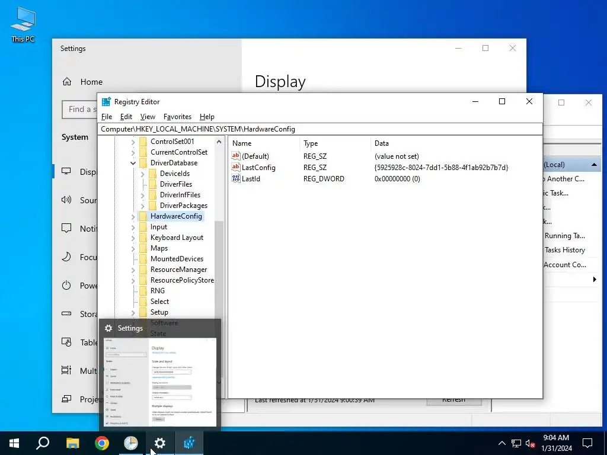Select the Keyboard Layout tree item
Viewport: 607px width, 455px height.
177,237
